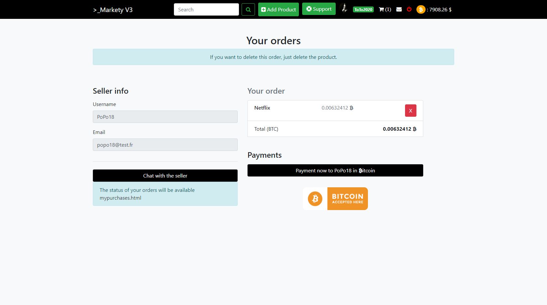Image resolution: width=547 pixels, height=305 pixels.
Task: Click the orange Bitcoin balance icon
Action: coord(421,9)
